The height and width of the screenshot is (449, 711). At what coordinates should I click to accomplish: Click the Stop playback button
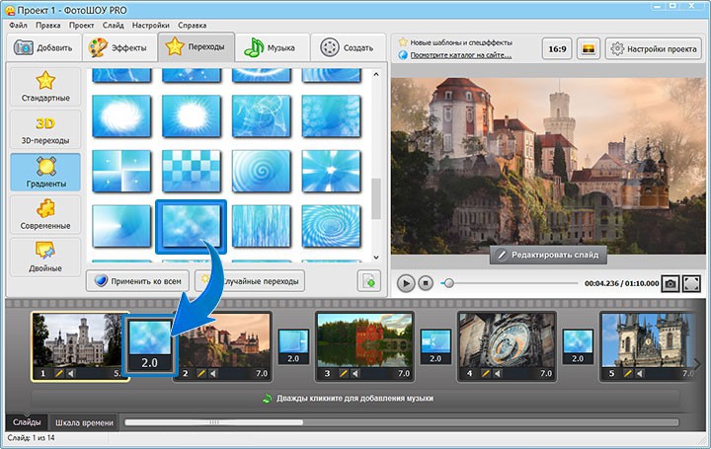pyautogui.click(x=426, y=283)
